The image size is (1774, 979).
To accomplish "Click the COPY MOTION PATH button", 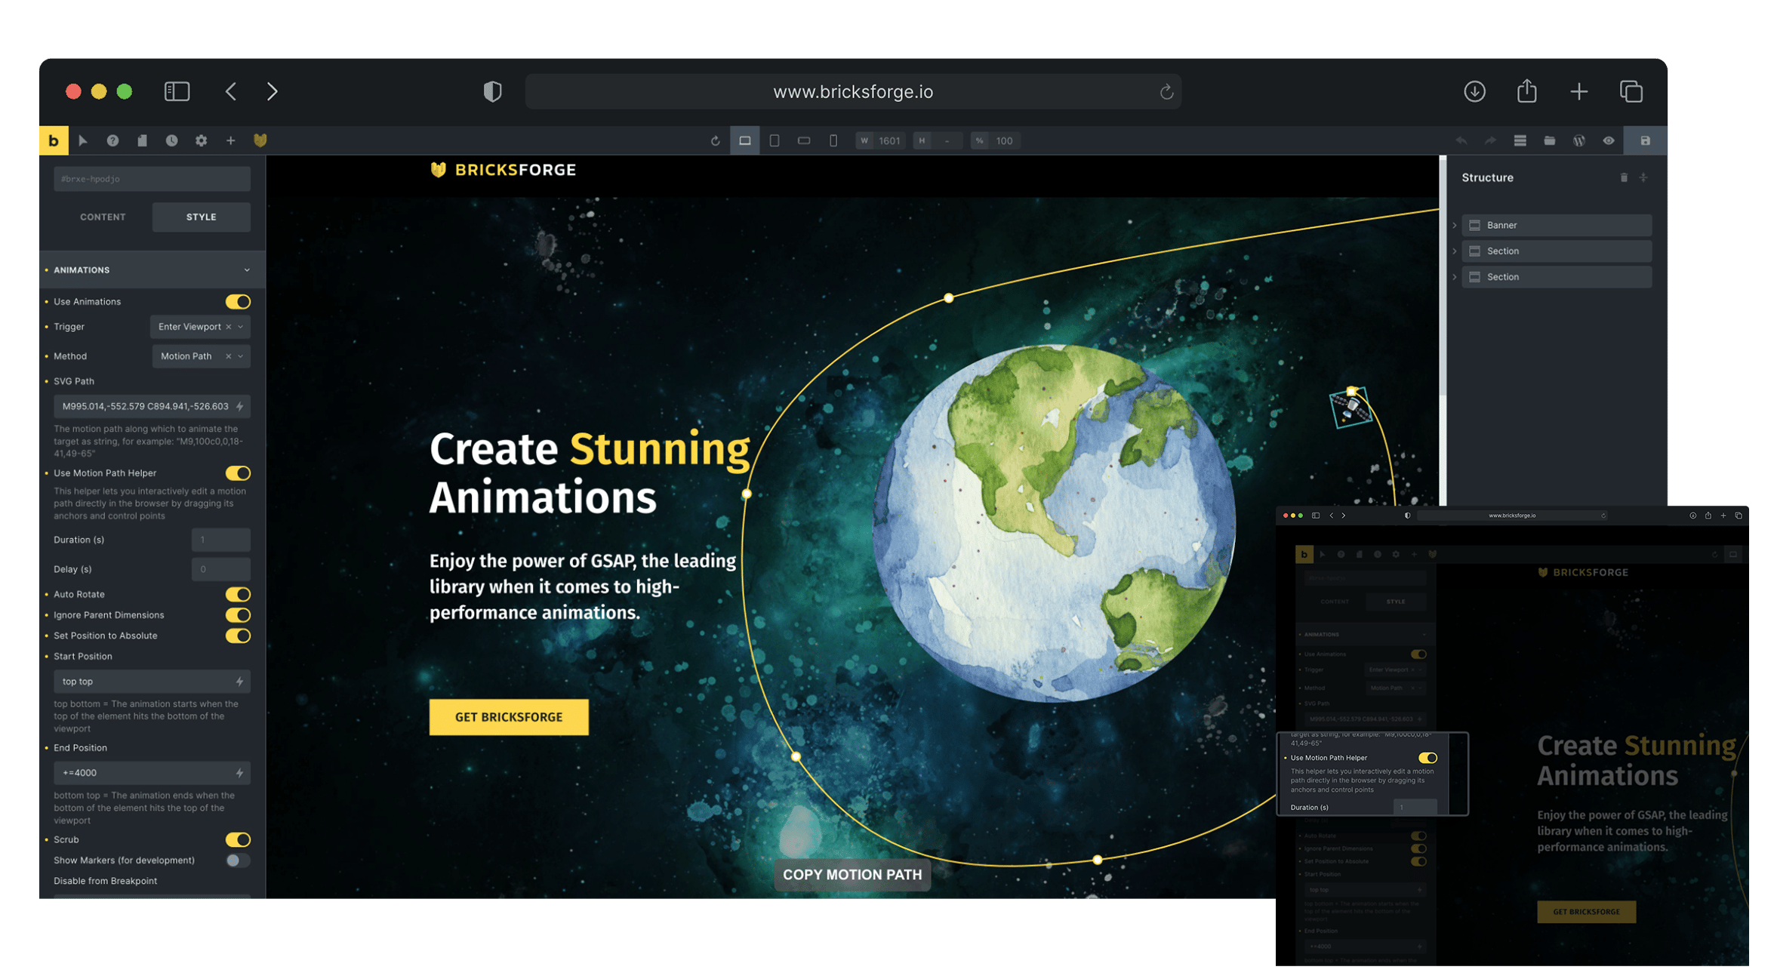I will tap(851, 874).
